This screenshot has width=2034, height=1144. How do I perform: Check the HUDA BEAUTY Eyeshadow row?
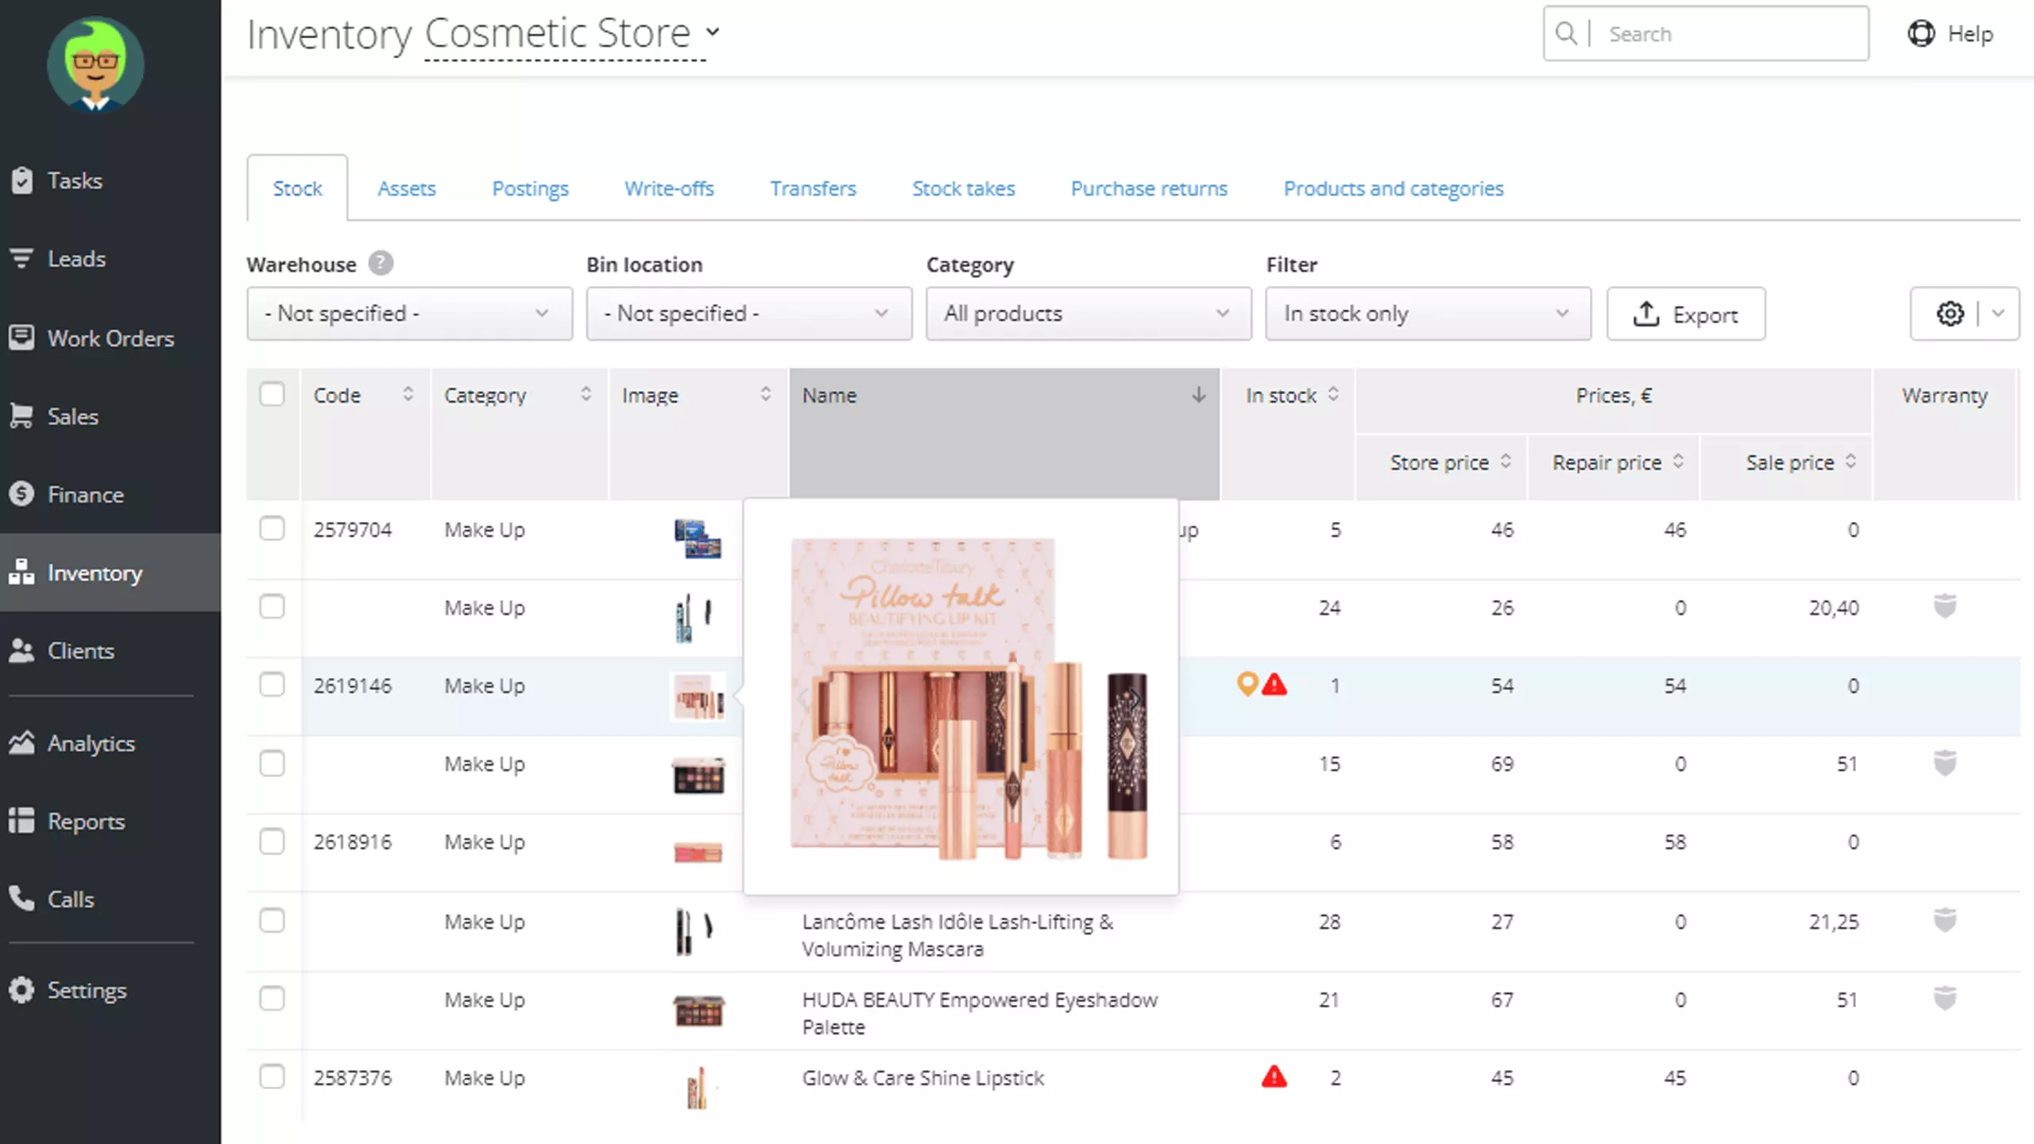click(272, 998)
